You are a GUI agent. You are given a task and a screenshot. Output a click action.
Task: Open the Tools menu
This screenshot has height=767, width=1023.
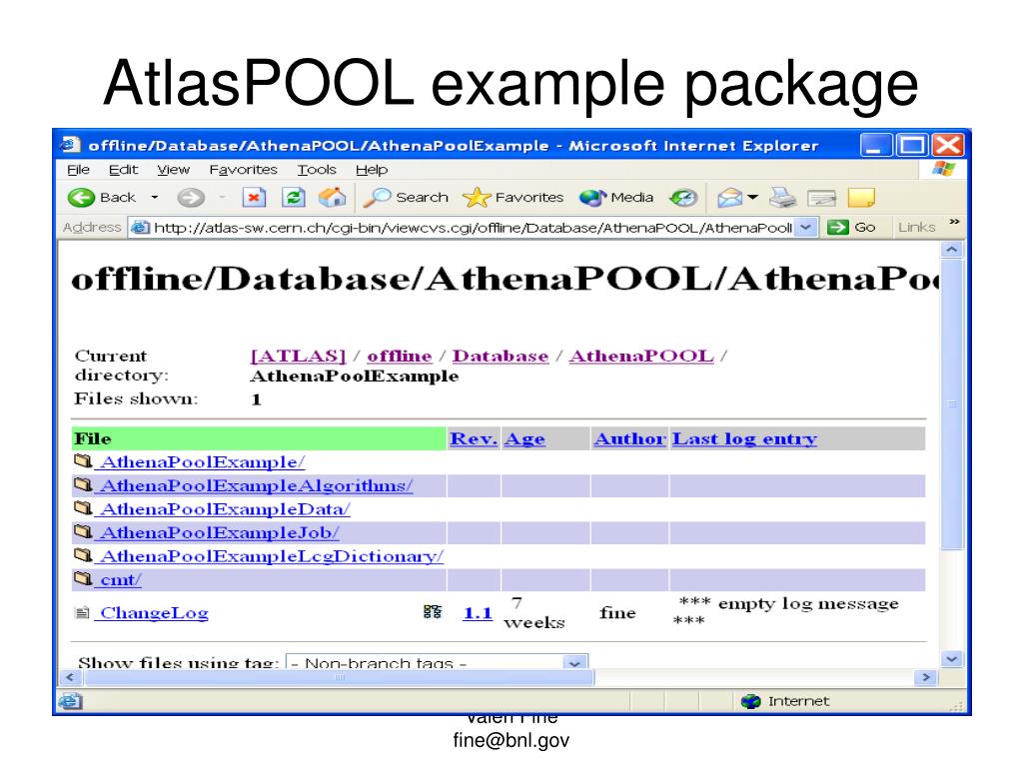(x=317, y=170)
